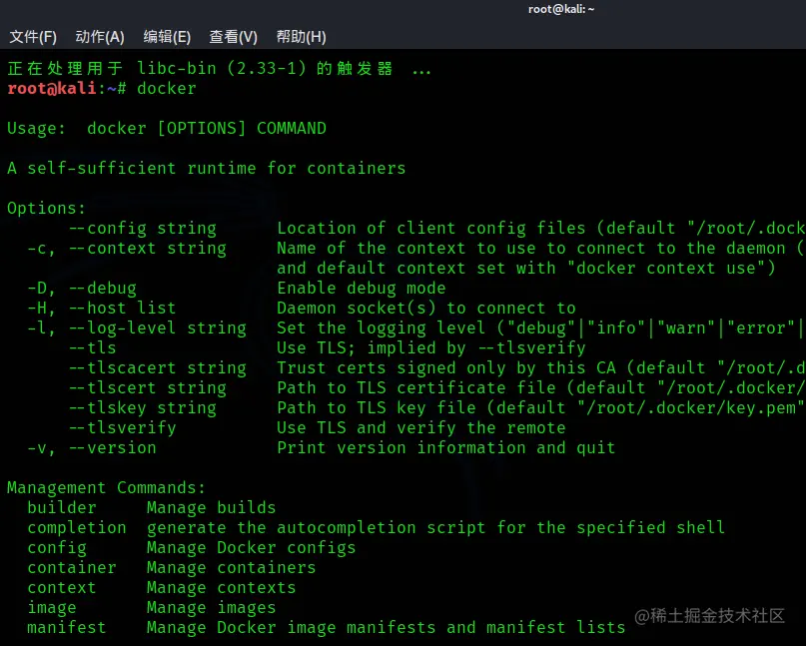
Task: Click 'Manage builds' description
Action: coord(212,508)
